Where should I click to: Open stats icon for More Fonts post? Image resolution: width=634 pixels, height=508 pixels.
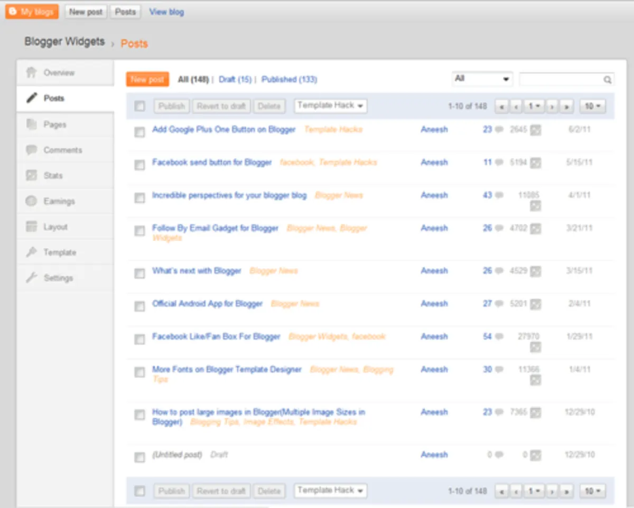[536, 380]
